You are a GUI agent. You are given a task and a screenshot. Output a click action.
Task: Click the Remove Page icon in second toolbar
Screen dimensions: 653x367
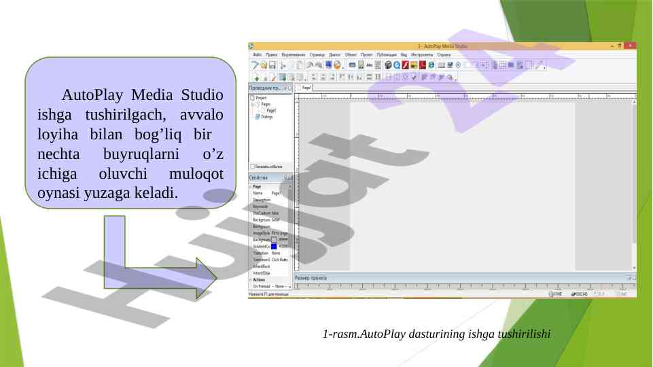click(x=265, y=77)
